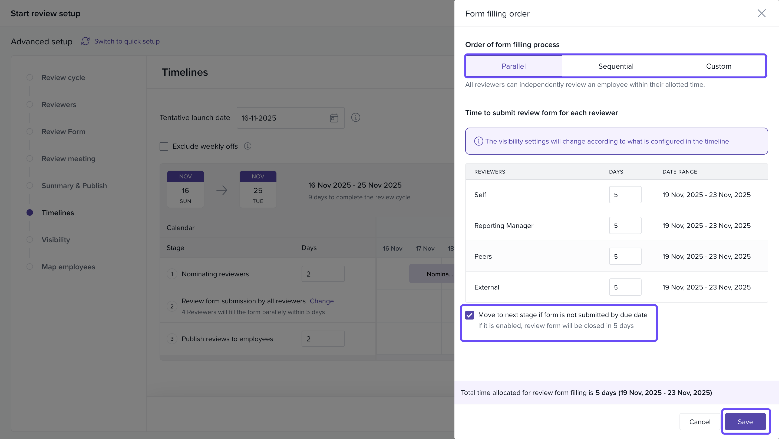Edit days field for Self reviewer
The width and height of the screenshot is (779, 439).
[x=625, y=195]
